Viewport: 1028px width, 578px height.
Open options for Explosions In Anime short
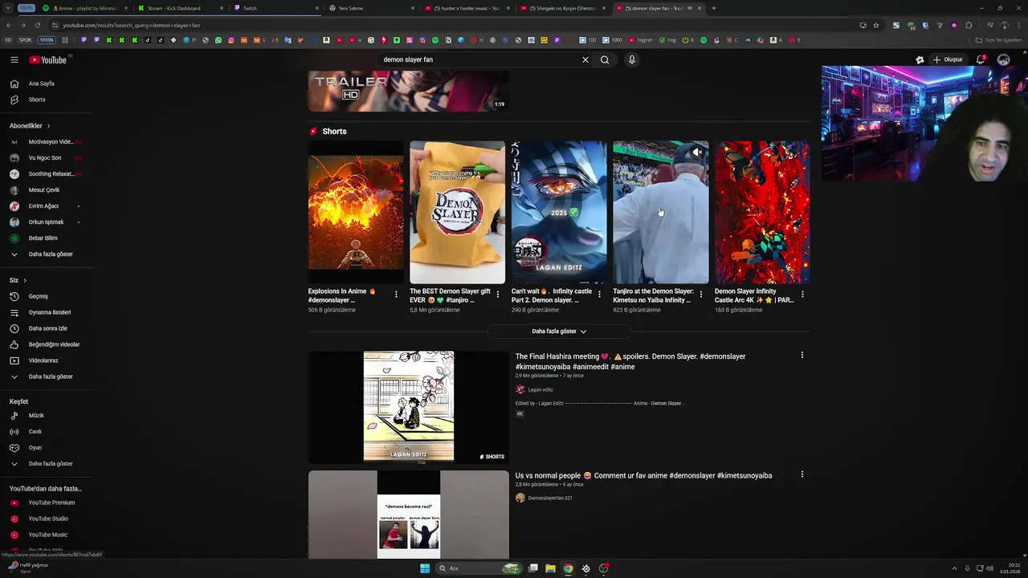tap(396, 295)
